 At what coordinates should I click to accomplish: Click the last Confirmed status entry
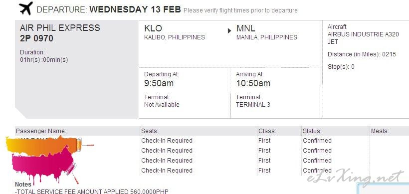pyautogui.click(x=317, y=170)
